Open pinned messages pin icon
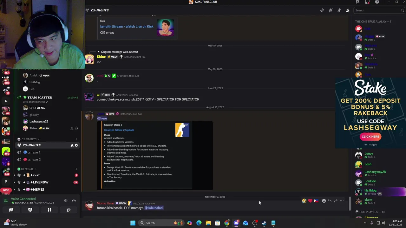 pyautogui.click(x=339, y=10)
